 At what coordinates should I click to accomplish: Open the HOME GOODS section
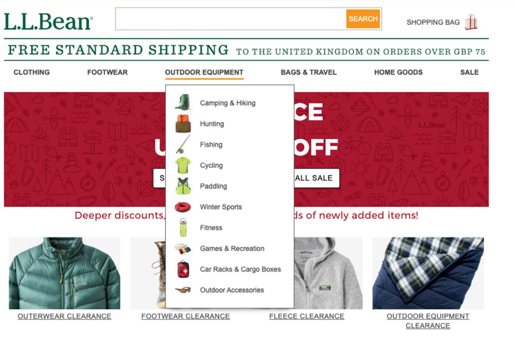(x=398, y=72)
